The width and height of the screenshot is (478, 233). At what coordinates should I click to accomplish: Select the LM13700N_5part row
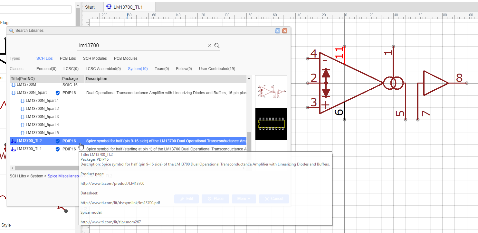(x=128, y=93)
